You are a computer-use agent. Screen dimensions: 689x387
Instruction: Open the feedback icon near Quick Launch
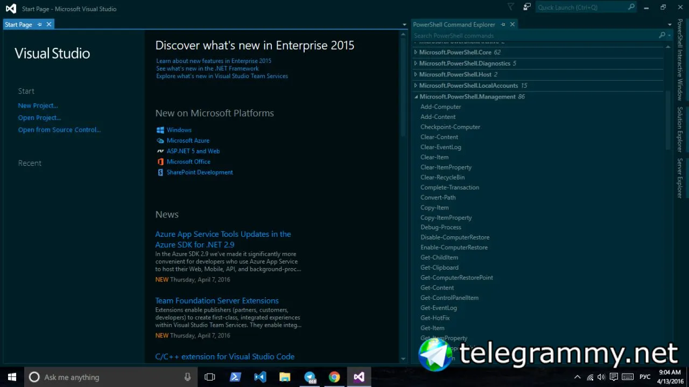527,7
